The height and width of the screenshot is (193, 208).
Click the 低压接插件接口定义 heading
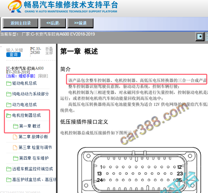tap(84, 122)
